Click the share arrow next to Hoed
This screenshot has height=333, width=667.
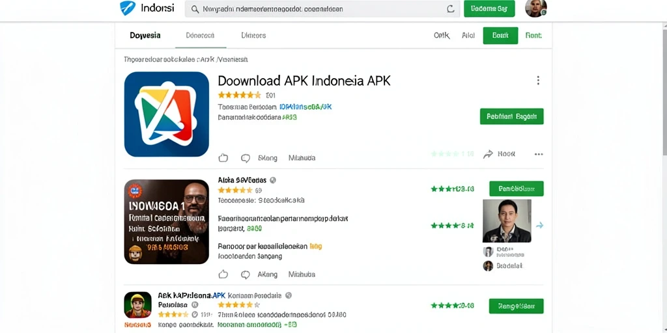(x=488, y=154)
